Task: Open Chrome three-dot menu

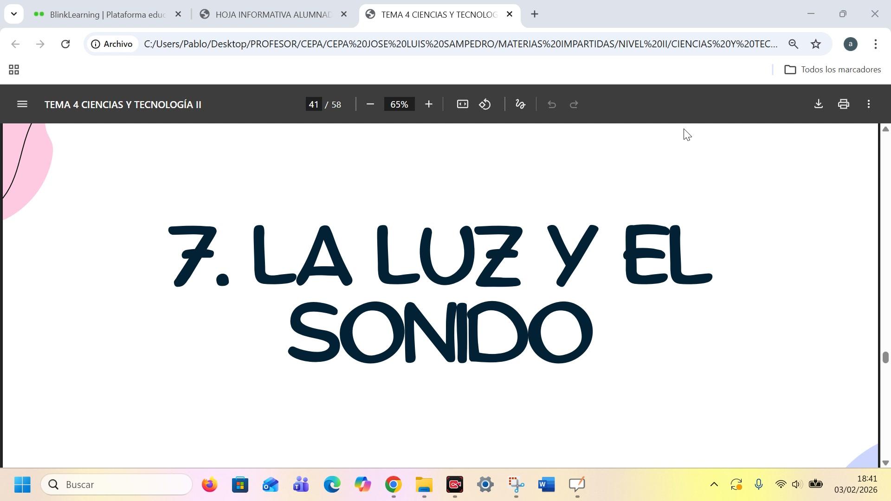Action: [x=875, y=44]
